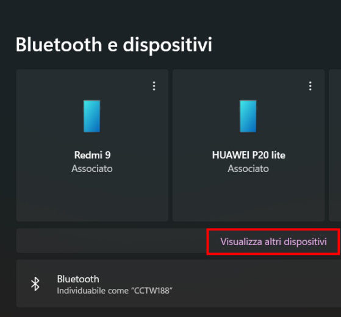Click the blue phone icon above Redmi 9

(92, 116)
